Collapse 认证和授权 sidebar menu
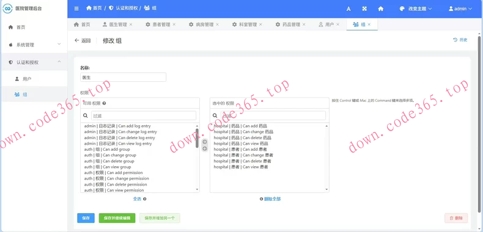Image resolution: width=483 pixels, height=232 pixels. 34,62
